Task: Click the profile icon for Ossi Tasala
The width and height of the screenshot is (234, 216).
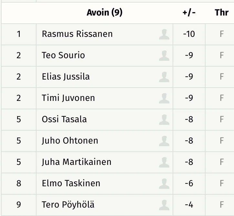Action: (x=164, y=119)
